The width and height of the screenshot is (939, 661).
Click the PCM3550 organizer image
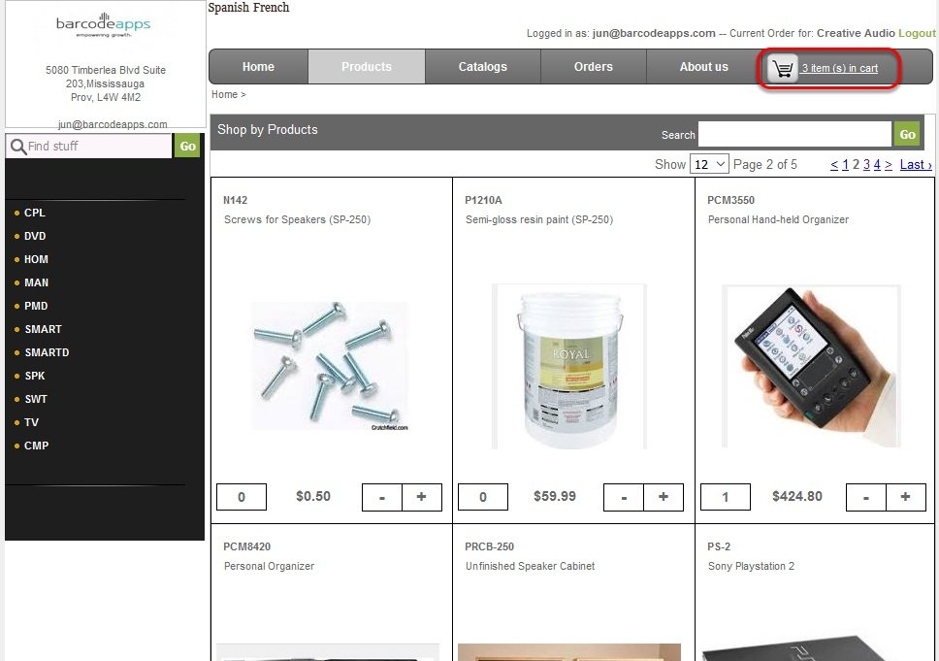(812, 366)
